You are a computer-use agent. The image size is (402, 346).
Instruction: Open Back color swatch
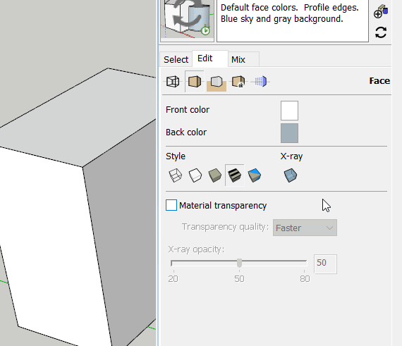pyautogui.click(x=289, y=133)
